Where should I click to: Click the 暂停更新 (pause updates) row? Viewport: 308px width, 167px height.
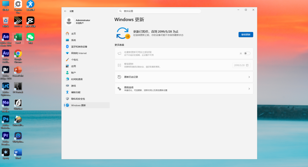(x=184, y=65)
